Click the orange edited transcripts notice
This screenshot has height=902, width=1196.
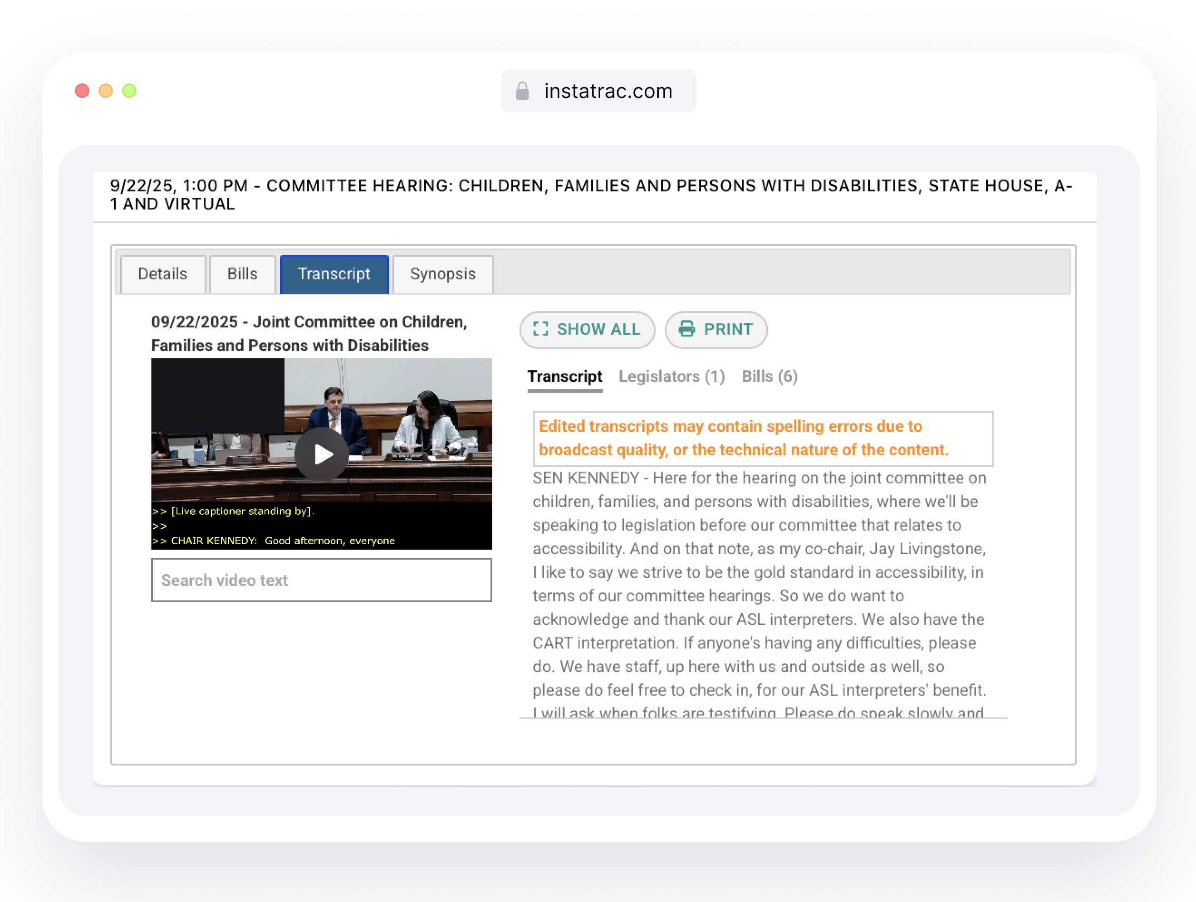[763, 438]
